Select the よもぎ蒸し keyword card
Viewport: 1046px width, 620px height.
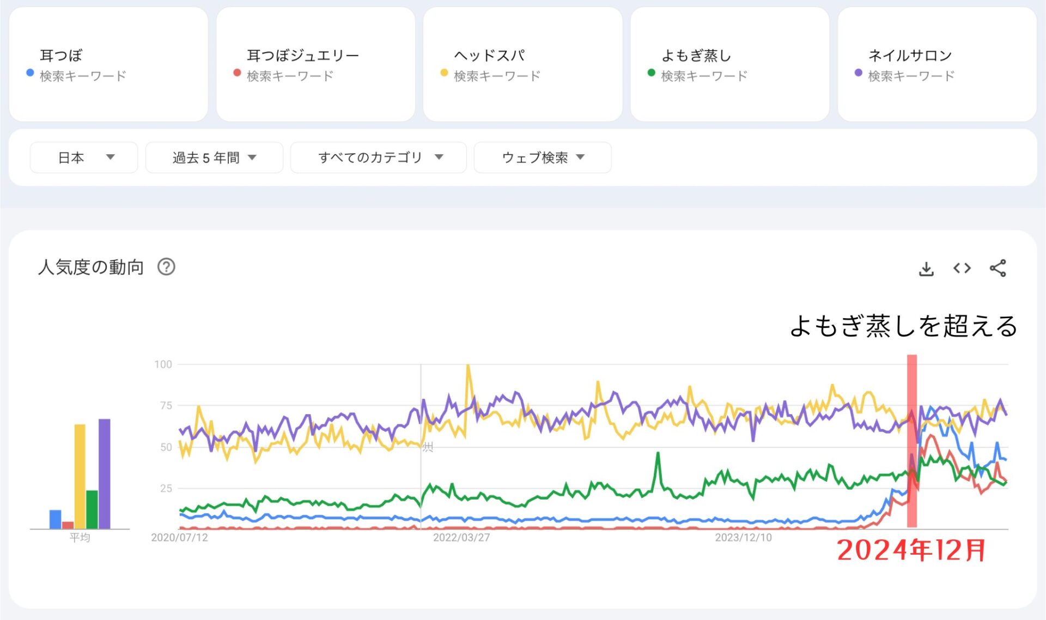(x=730, y=64)
